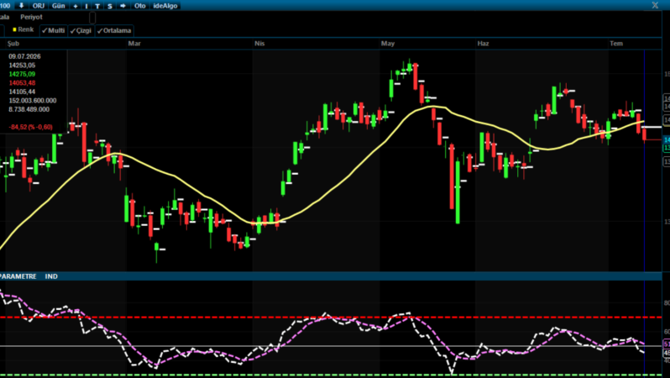Open the ORJ selector
The image size is (670, 378).
(39, 6)
